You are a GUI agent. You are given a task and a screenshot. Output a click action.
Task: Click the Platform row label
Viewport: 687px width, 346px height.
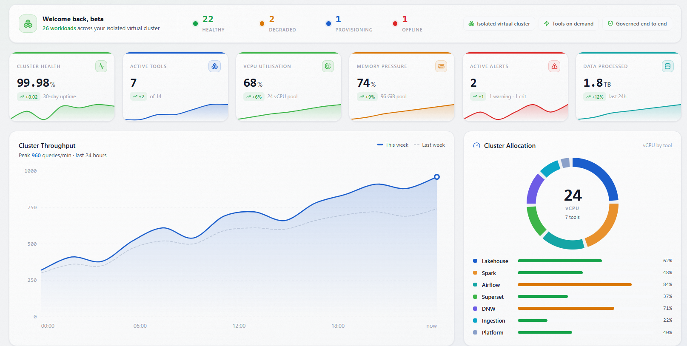pyautogui.click(x=493, y=333)
